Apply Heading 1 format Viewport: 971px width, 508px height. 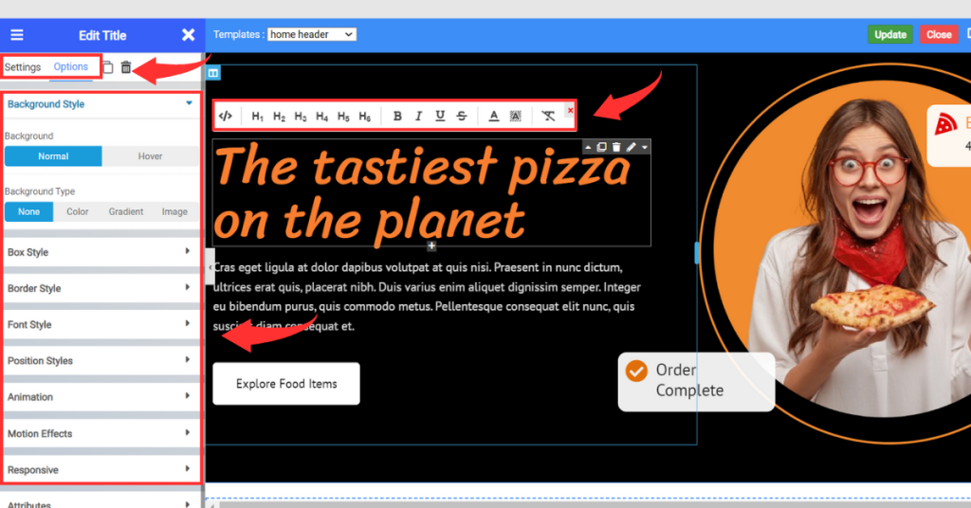click(x=258, y=117)
